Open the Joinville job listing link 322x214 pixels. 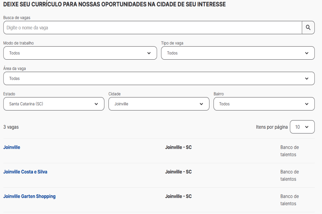[12, 147]
